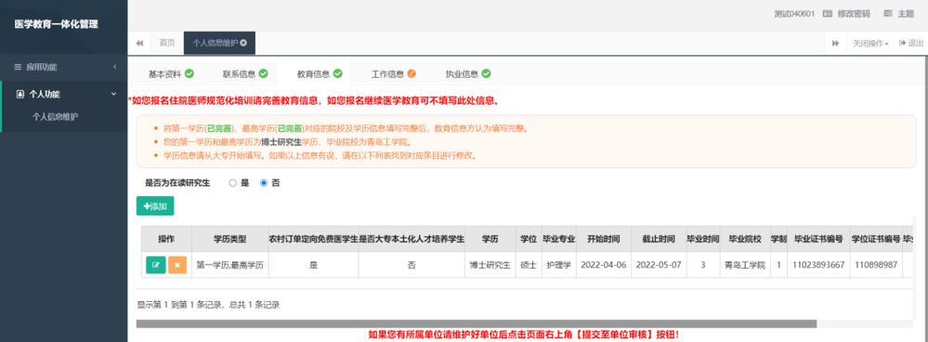Collapse the 应用功能 sidebar with its chevron

(115, 68)
